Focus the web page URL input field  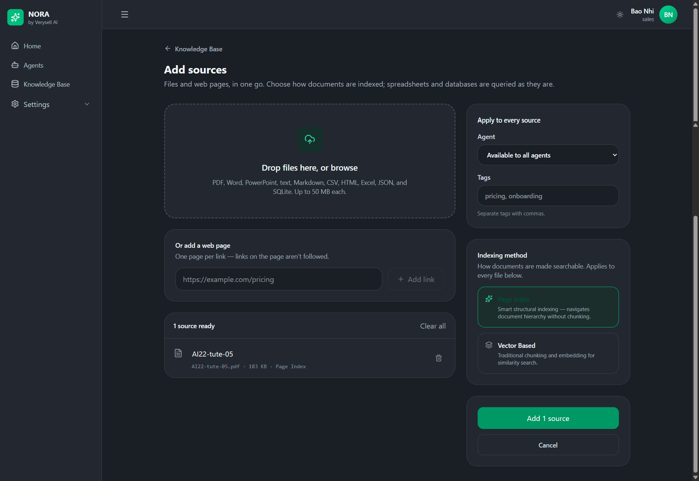[x=279, y=279]
